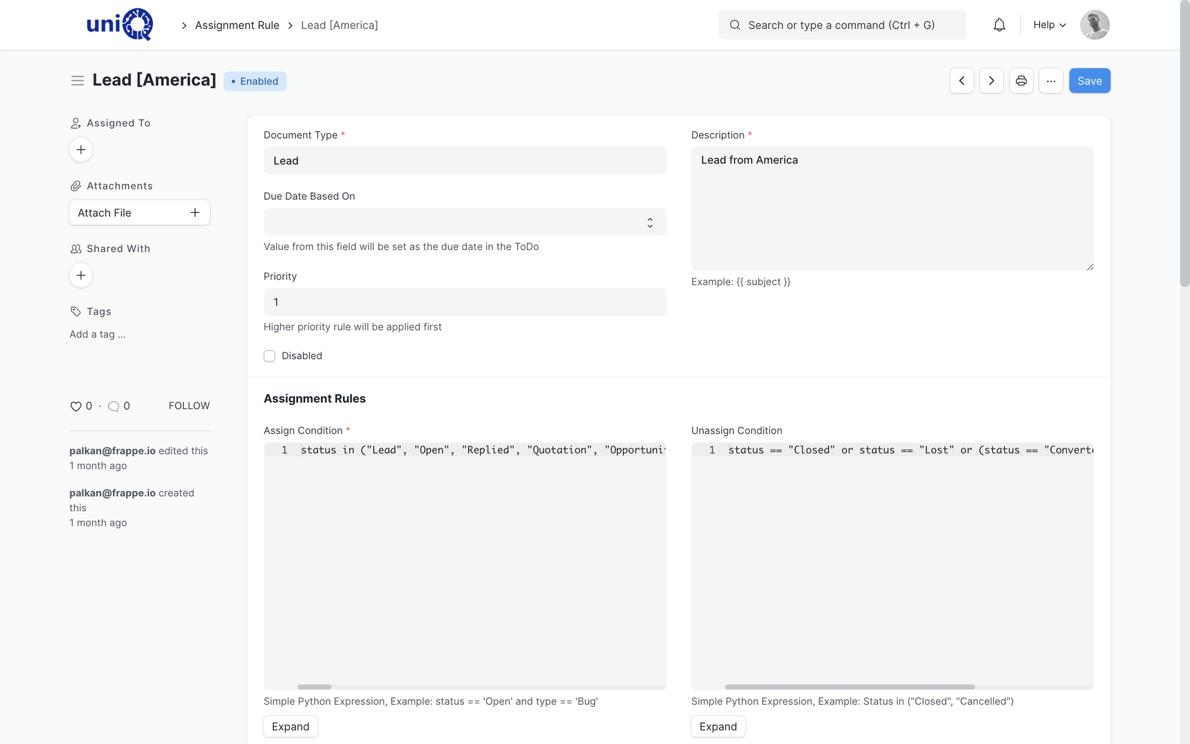Click the Assigned To person icon
Viewport: 1190px width, 744px height.
pyautogui.click(x=76, y=123)
